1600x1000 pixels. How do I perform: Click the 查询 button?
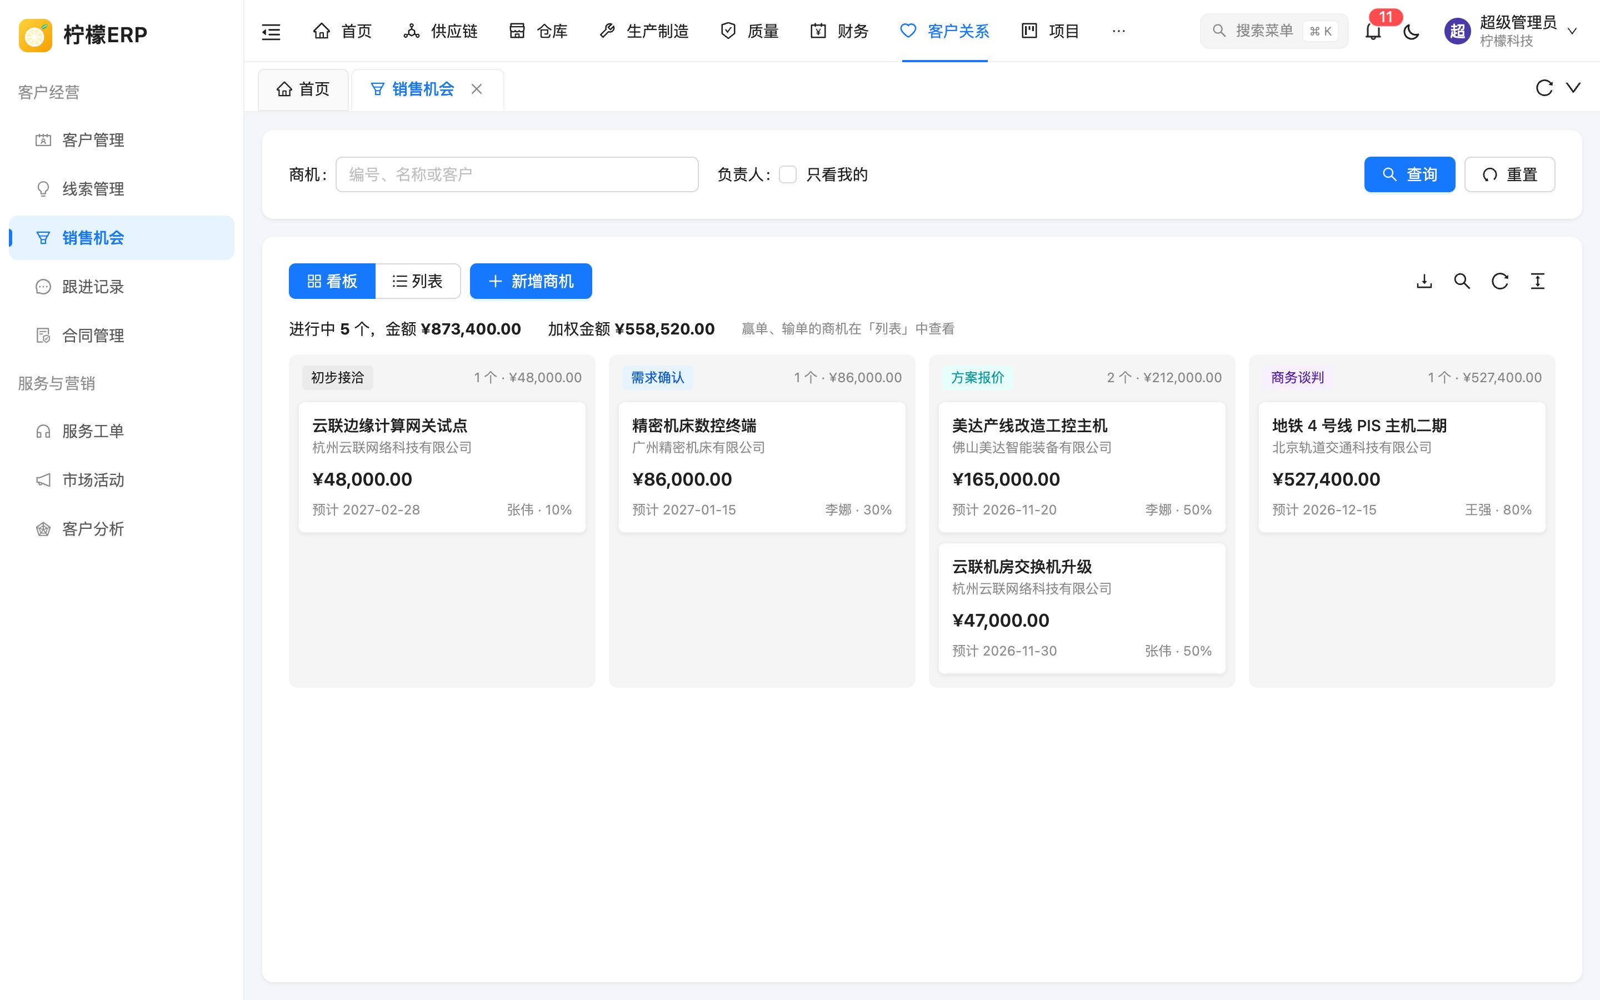[x=1409, y=174]
